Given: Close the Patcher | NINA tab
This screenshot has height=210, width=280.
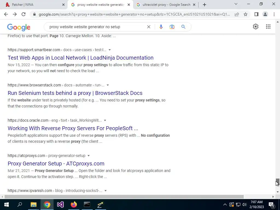Looking at the screenshot, I should click(63, 5).
